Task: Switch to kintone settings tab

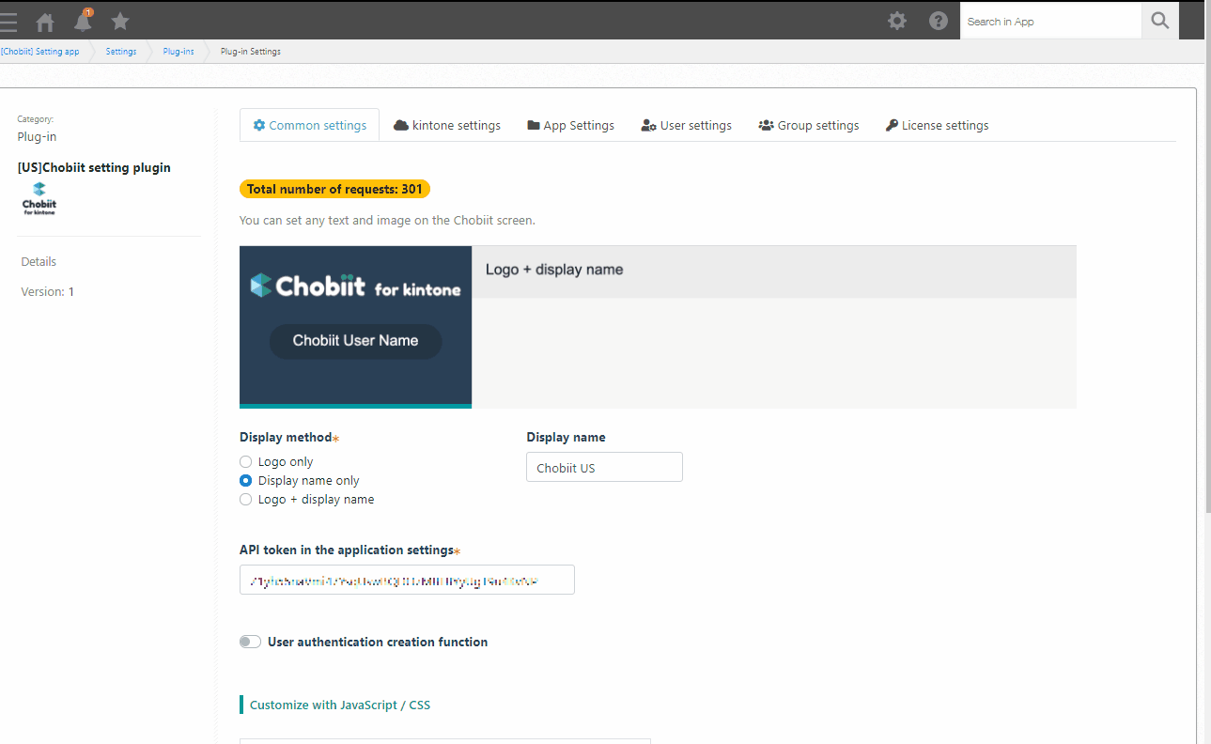Action: (447, 125)
